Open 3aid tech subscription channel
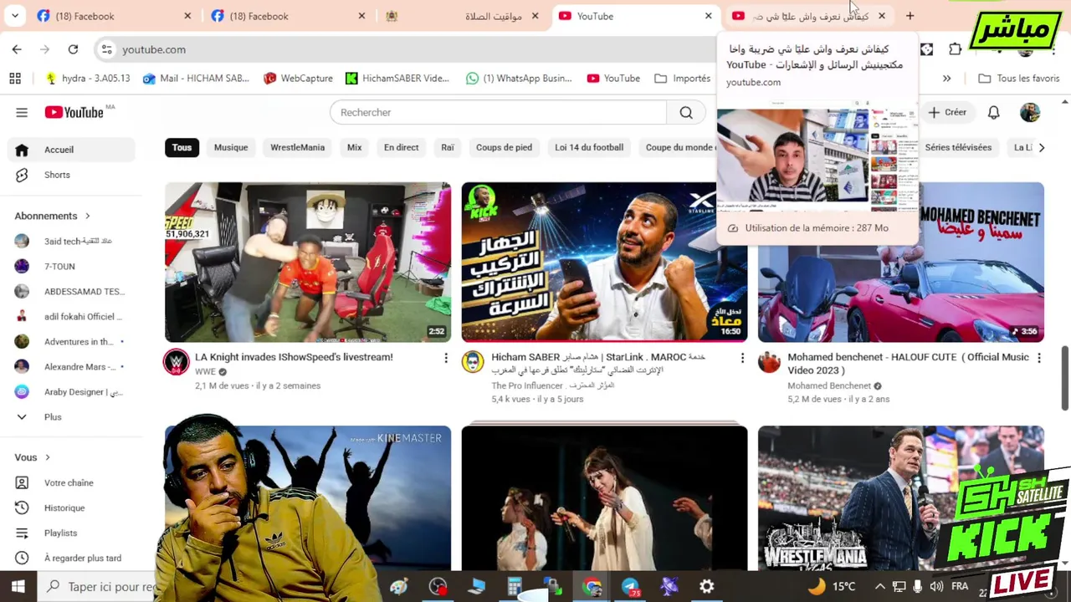The height and width of the screenshot is (602, 1071). click(x=71, y=241)
